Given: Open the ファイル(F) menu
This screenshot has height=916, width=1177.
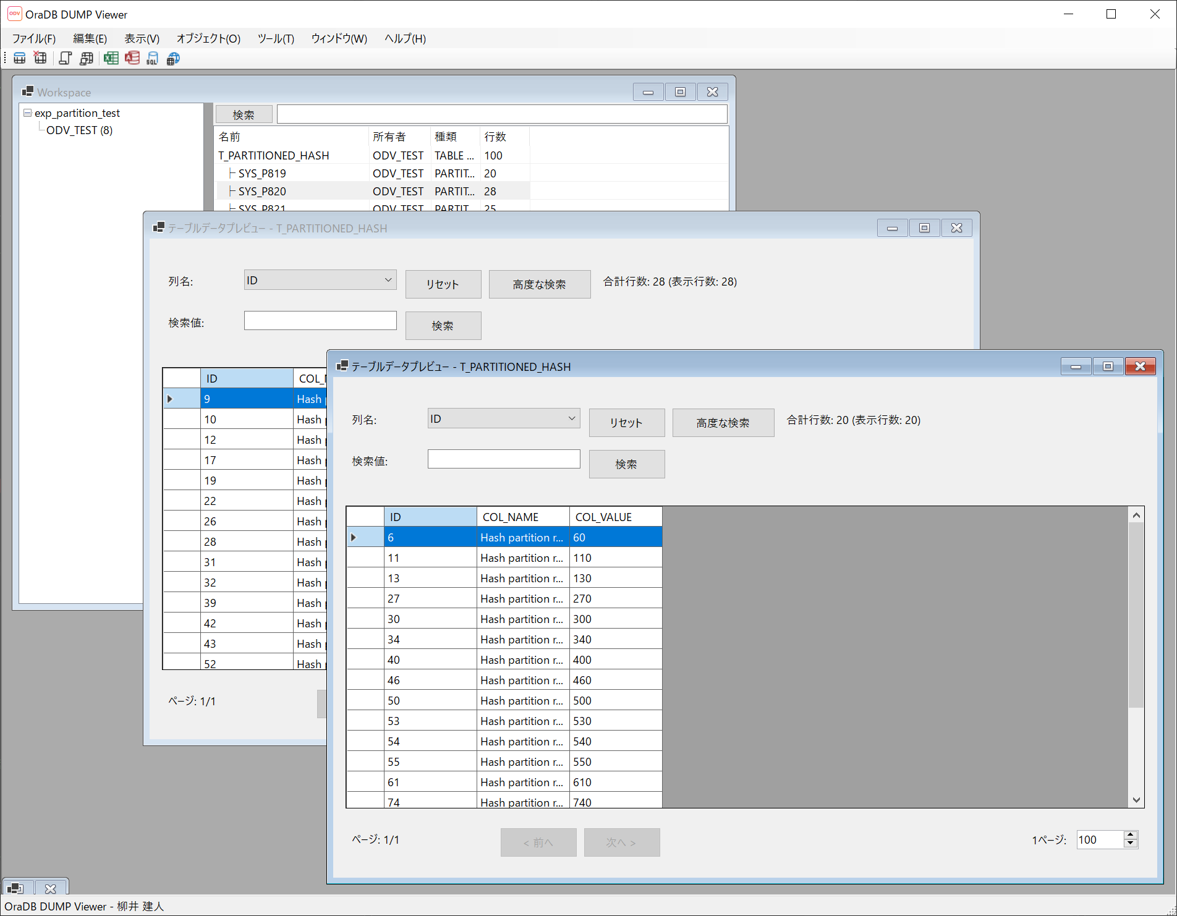Looking at the screenshot, I should point(33,38).
